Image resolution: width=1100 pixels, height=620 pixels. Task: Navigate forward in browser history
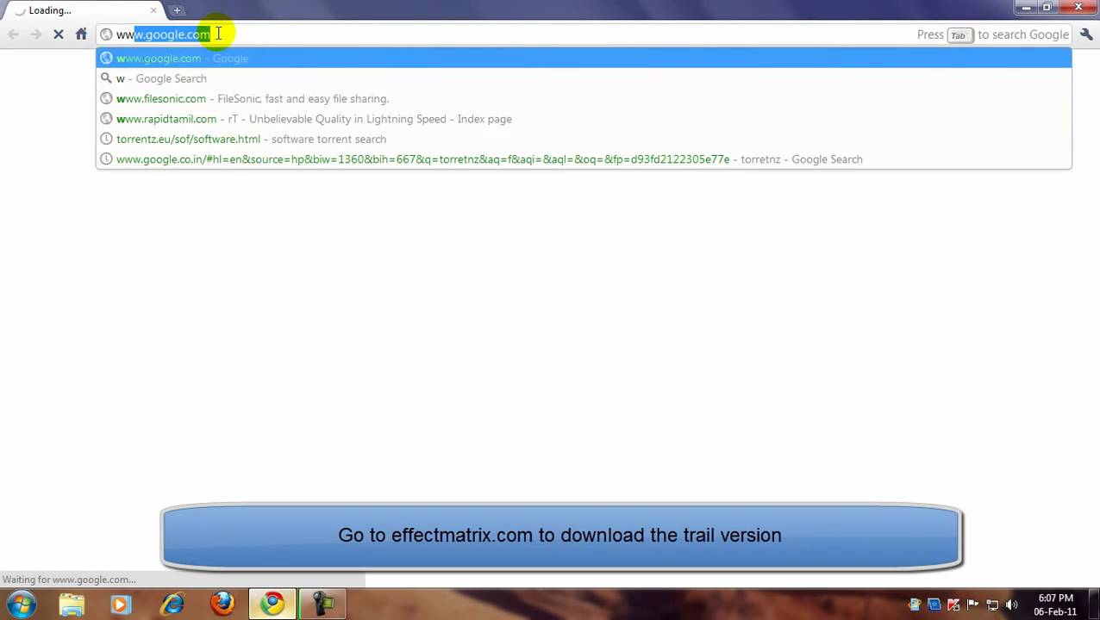pos(35,34)
